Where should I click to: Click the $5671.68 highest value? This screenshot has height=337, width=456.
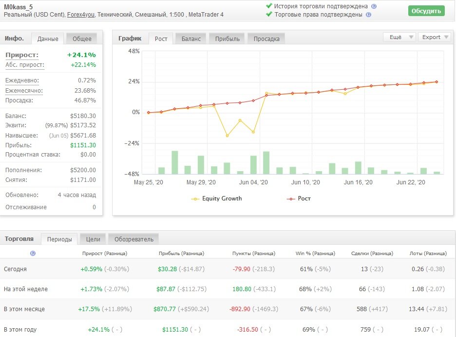click(83, 135)
